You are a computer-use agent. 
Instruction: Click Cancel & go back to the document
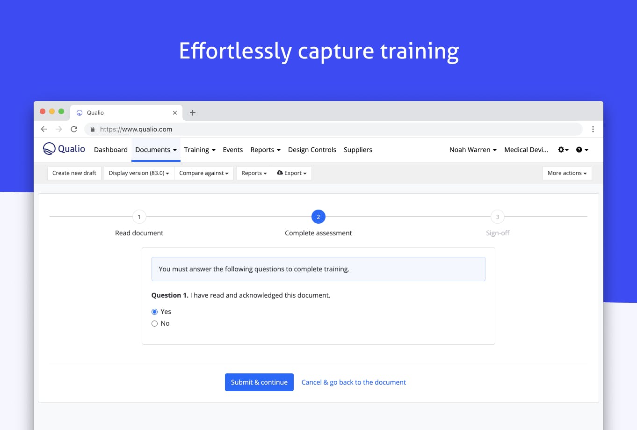point(353,382)
